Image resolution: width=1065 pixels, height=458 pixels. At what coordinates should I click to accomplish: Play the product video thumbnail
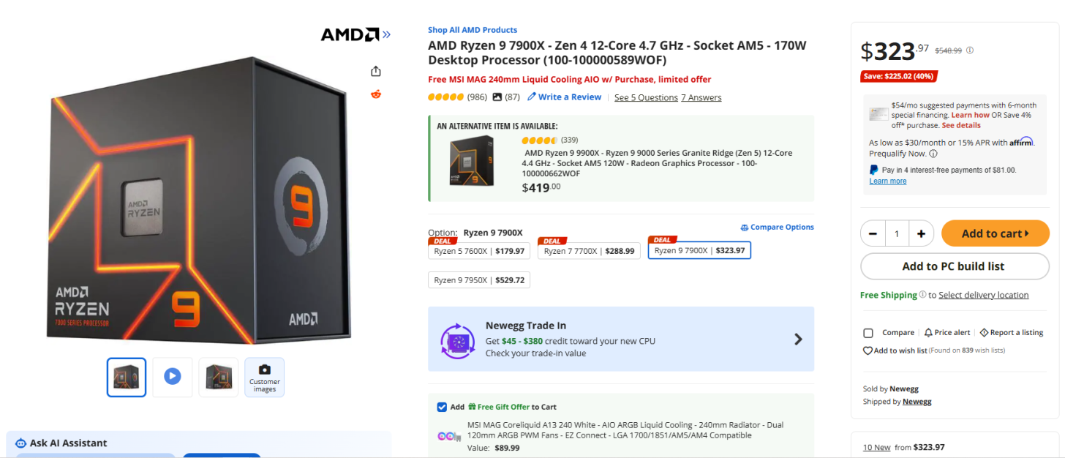(172, 377)
